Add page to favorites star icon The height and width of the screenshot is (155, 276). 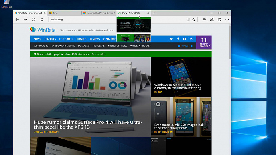click(194, 20)
